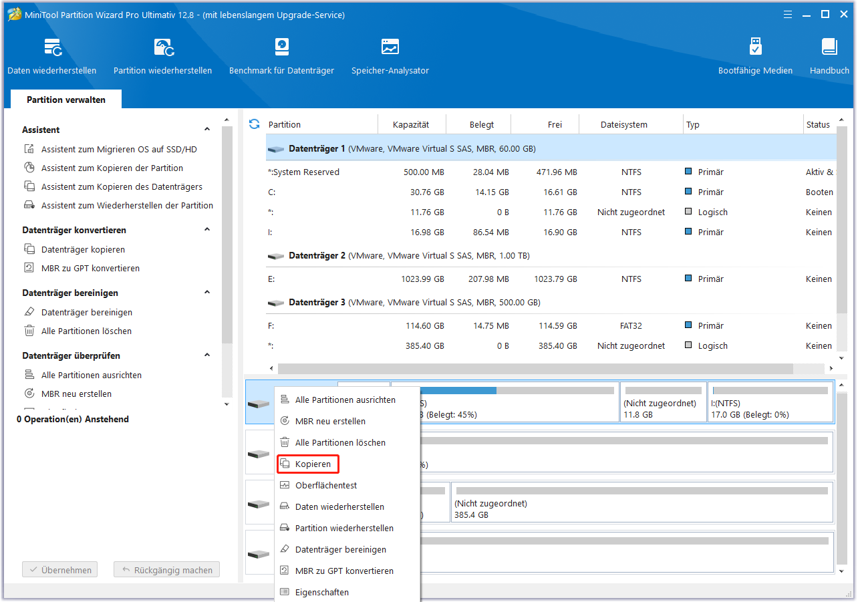Image resolution: width=858 pixels, height=602 pixels.
Task: Select the Datenträger 3 row
Action: [x=551, y=303]
